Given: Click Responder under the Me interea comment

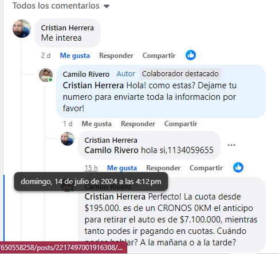Looking at the screenshot, I should click(116, 56).
